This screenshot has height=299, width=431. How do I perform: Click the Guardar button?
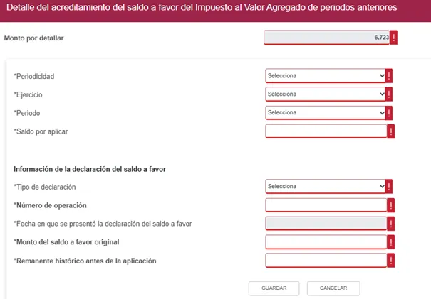(x=274, y=288)
